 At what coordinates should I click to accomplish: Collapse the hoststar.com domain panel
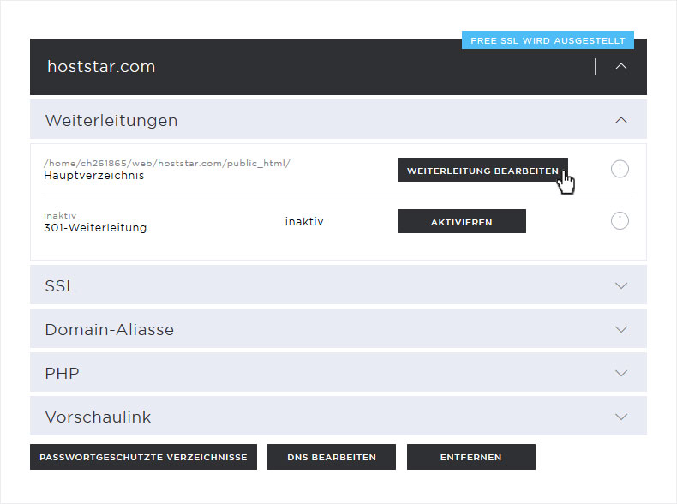pyautogui.click(x=621, y=66)
